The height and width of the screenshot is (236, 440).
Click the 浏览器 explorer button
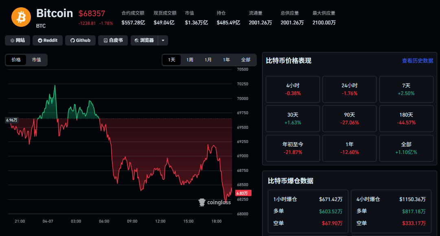[x=144, y=40]
